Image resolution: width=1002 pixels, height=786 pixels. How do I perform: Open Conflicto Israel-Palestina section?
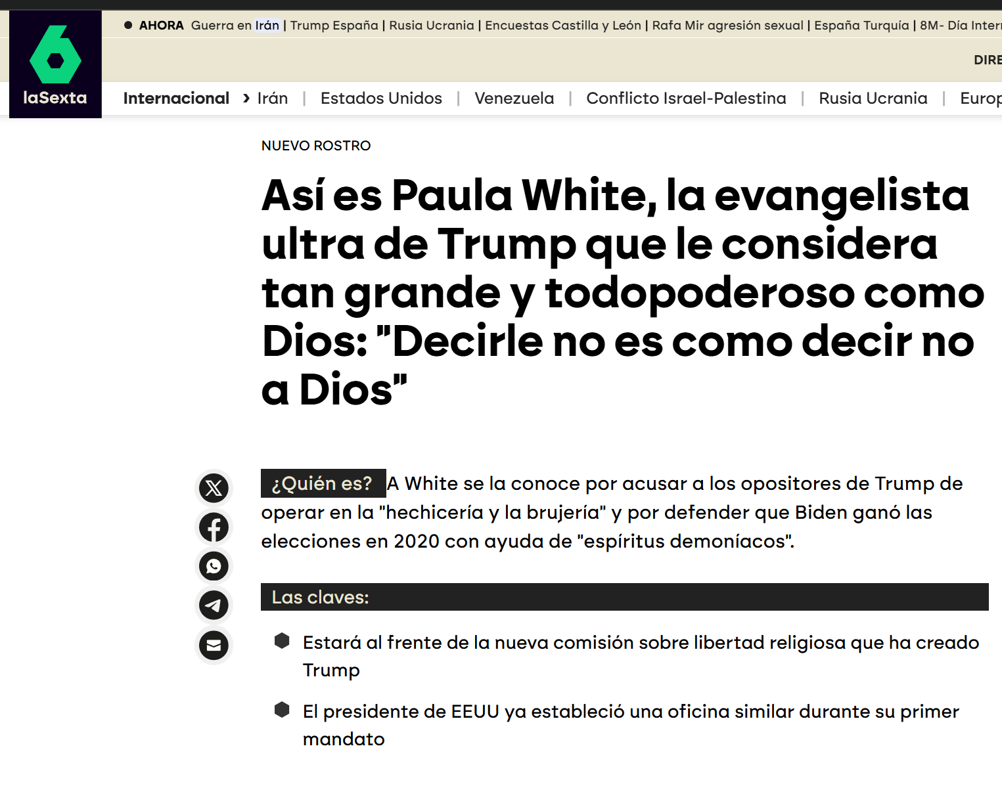[686, 98]
